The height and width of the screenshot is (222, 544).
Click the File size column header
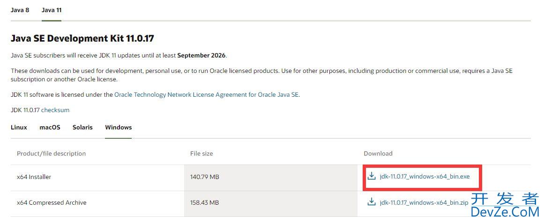tap(201, 153)
